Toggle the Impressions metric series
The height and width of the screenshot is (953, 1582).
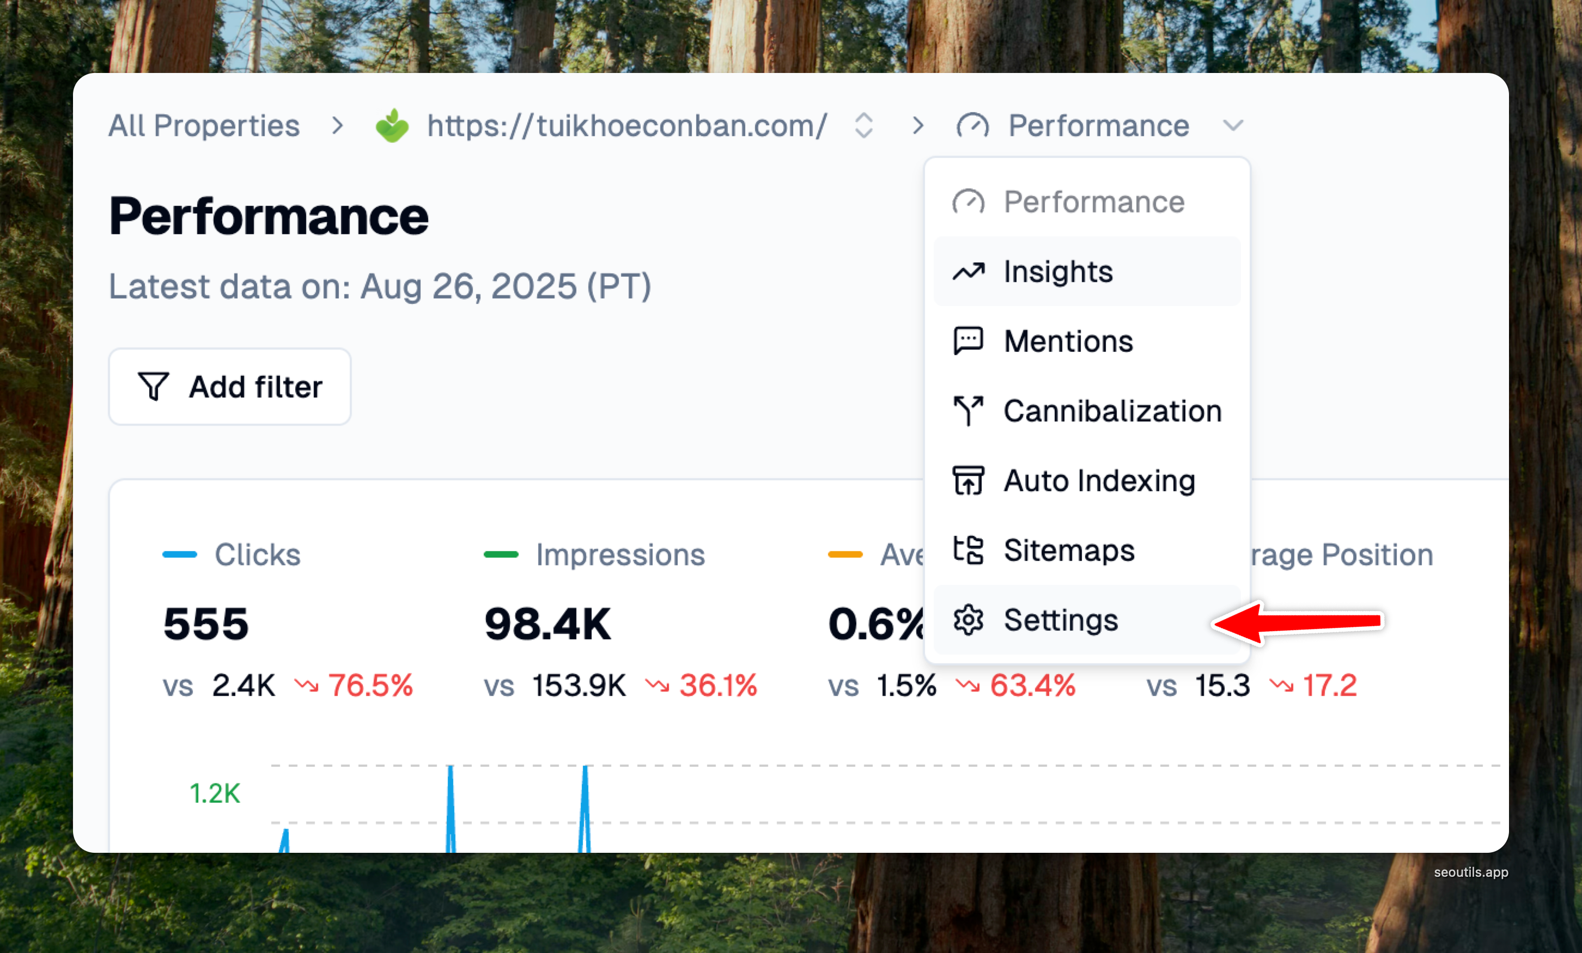coord(619,554)
